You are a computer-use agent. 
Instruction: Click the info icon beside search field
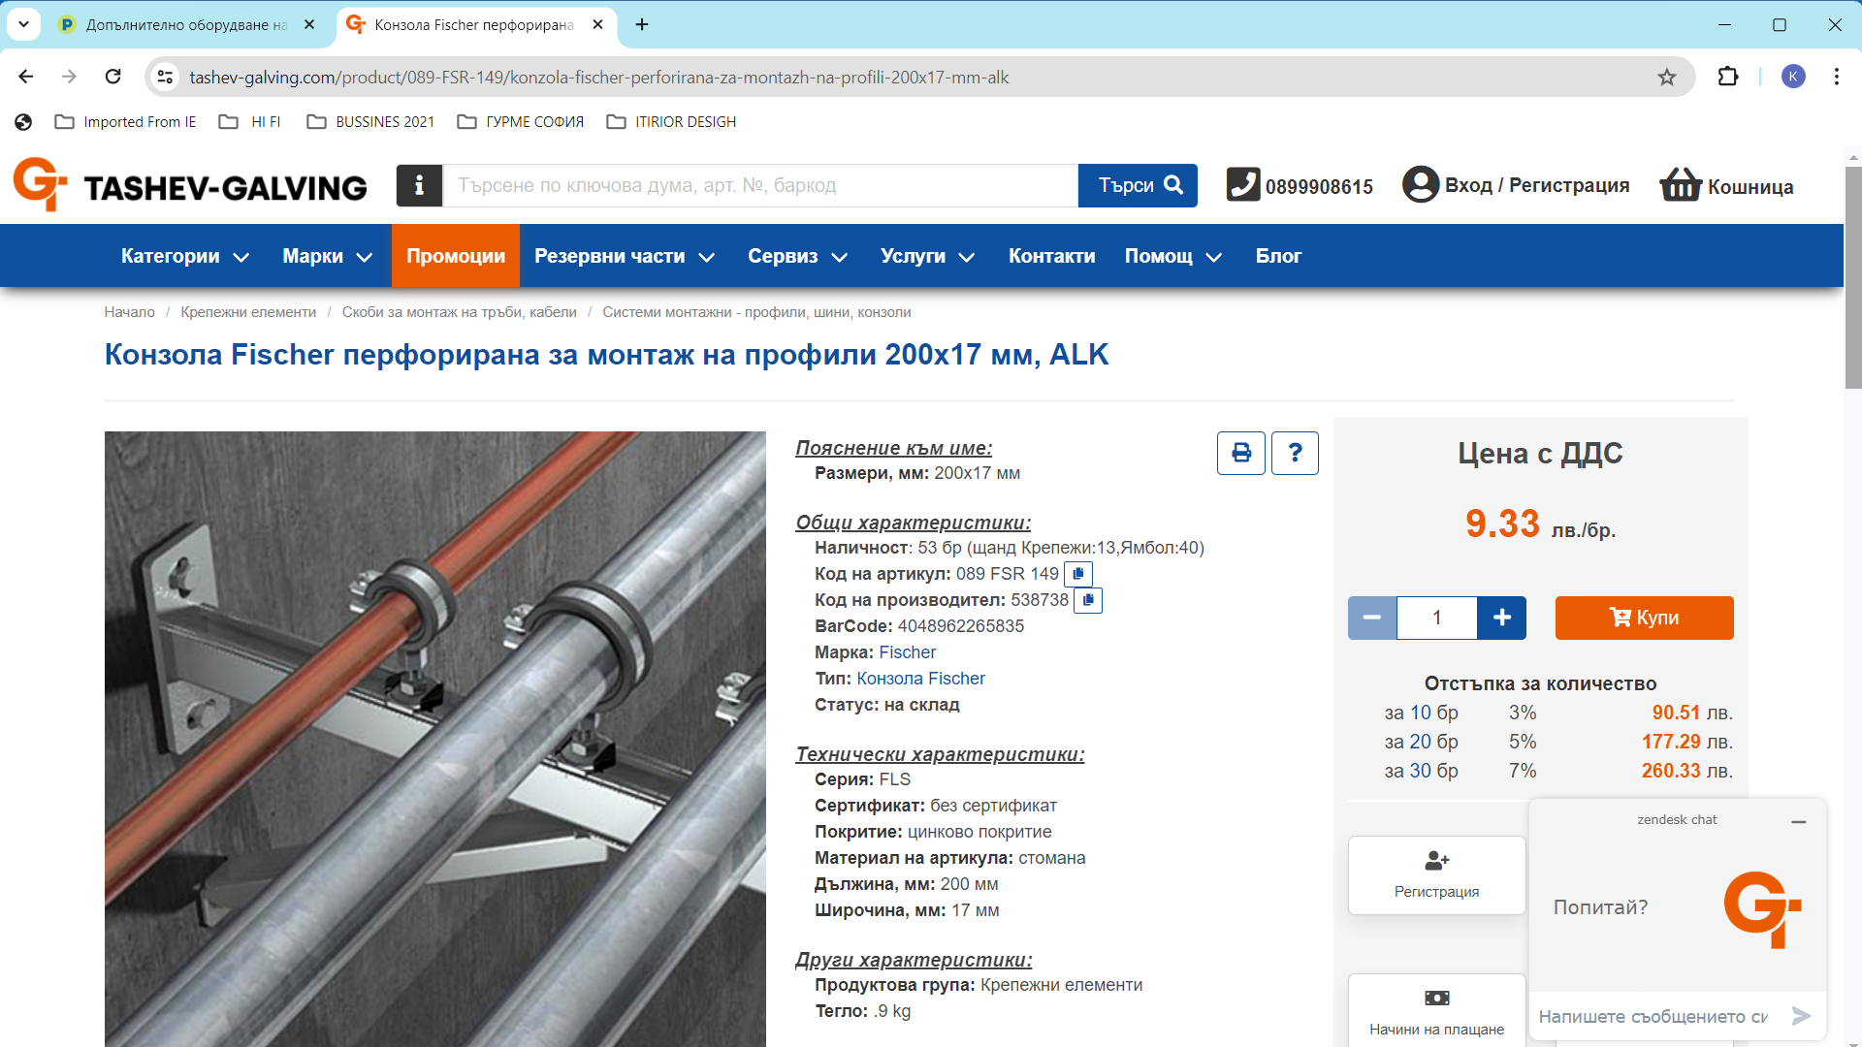(419, 185)
